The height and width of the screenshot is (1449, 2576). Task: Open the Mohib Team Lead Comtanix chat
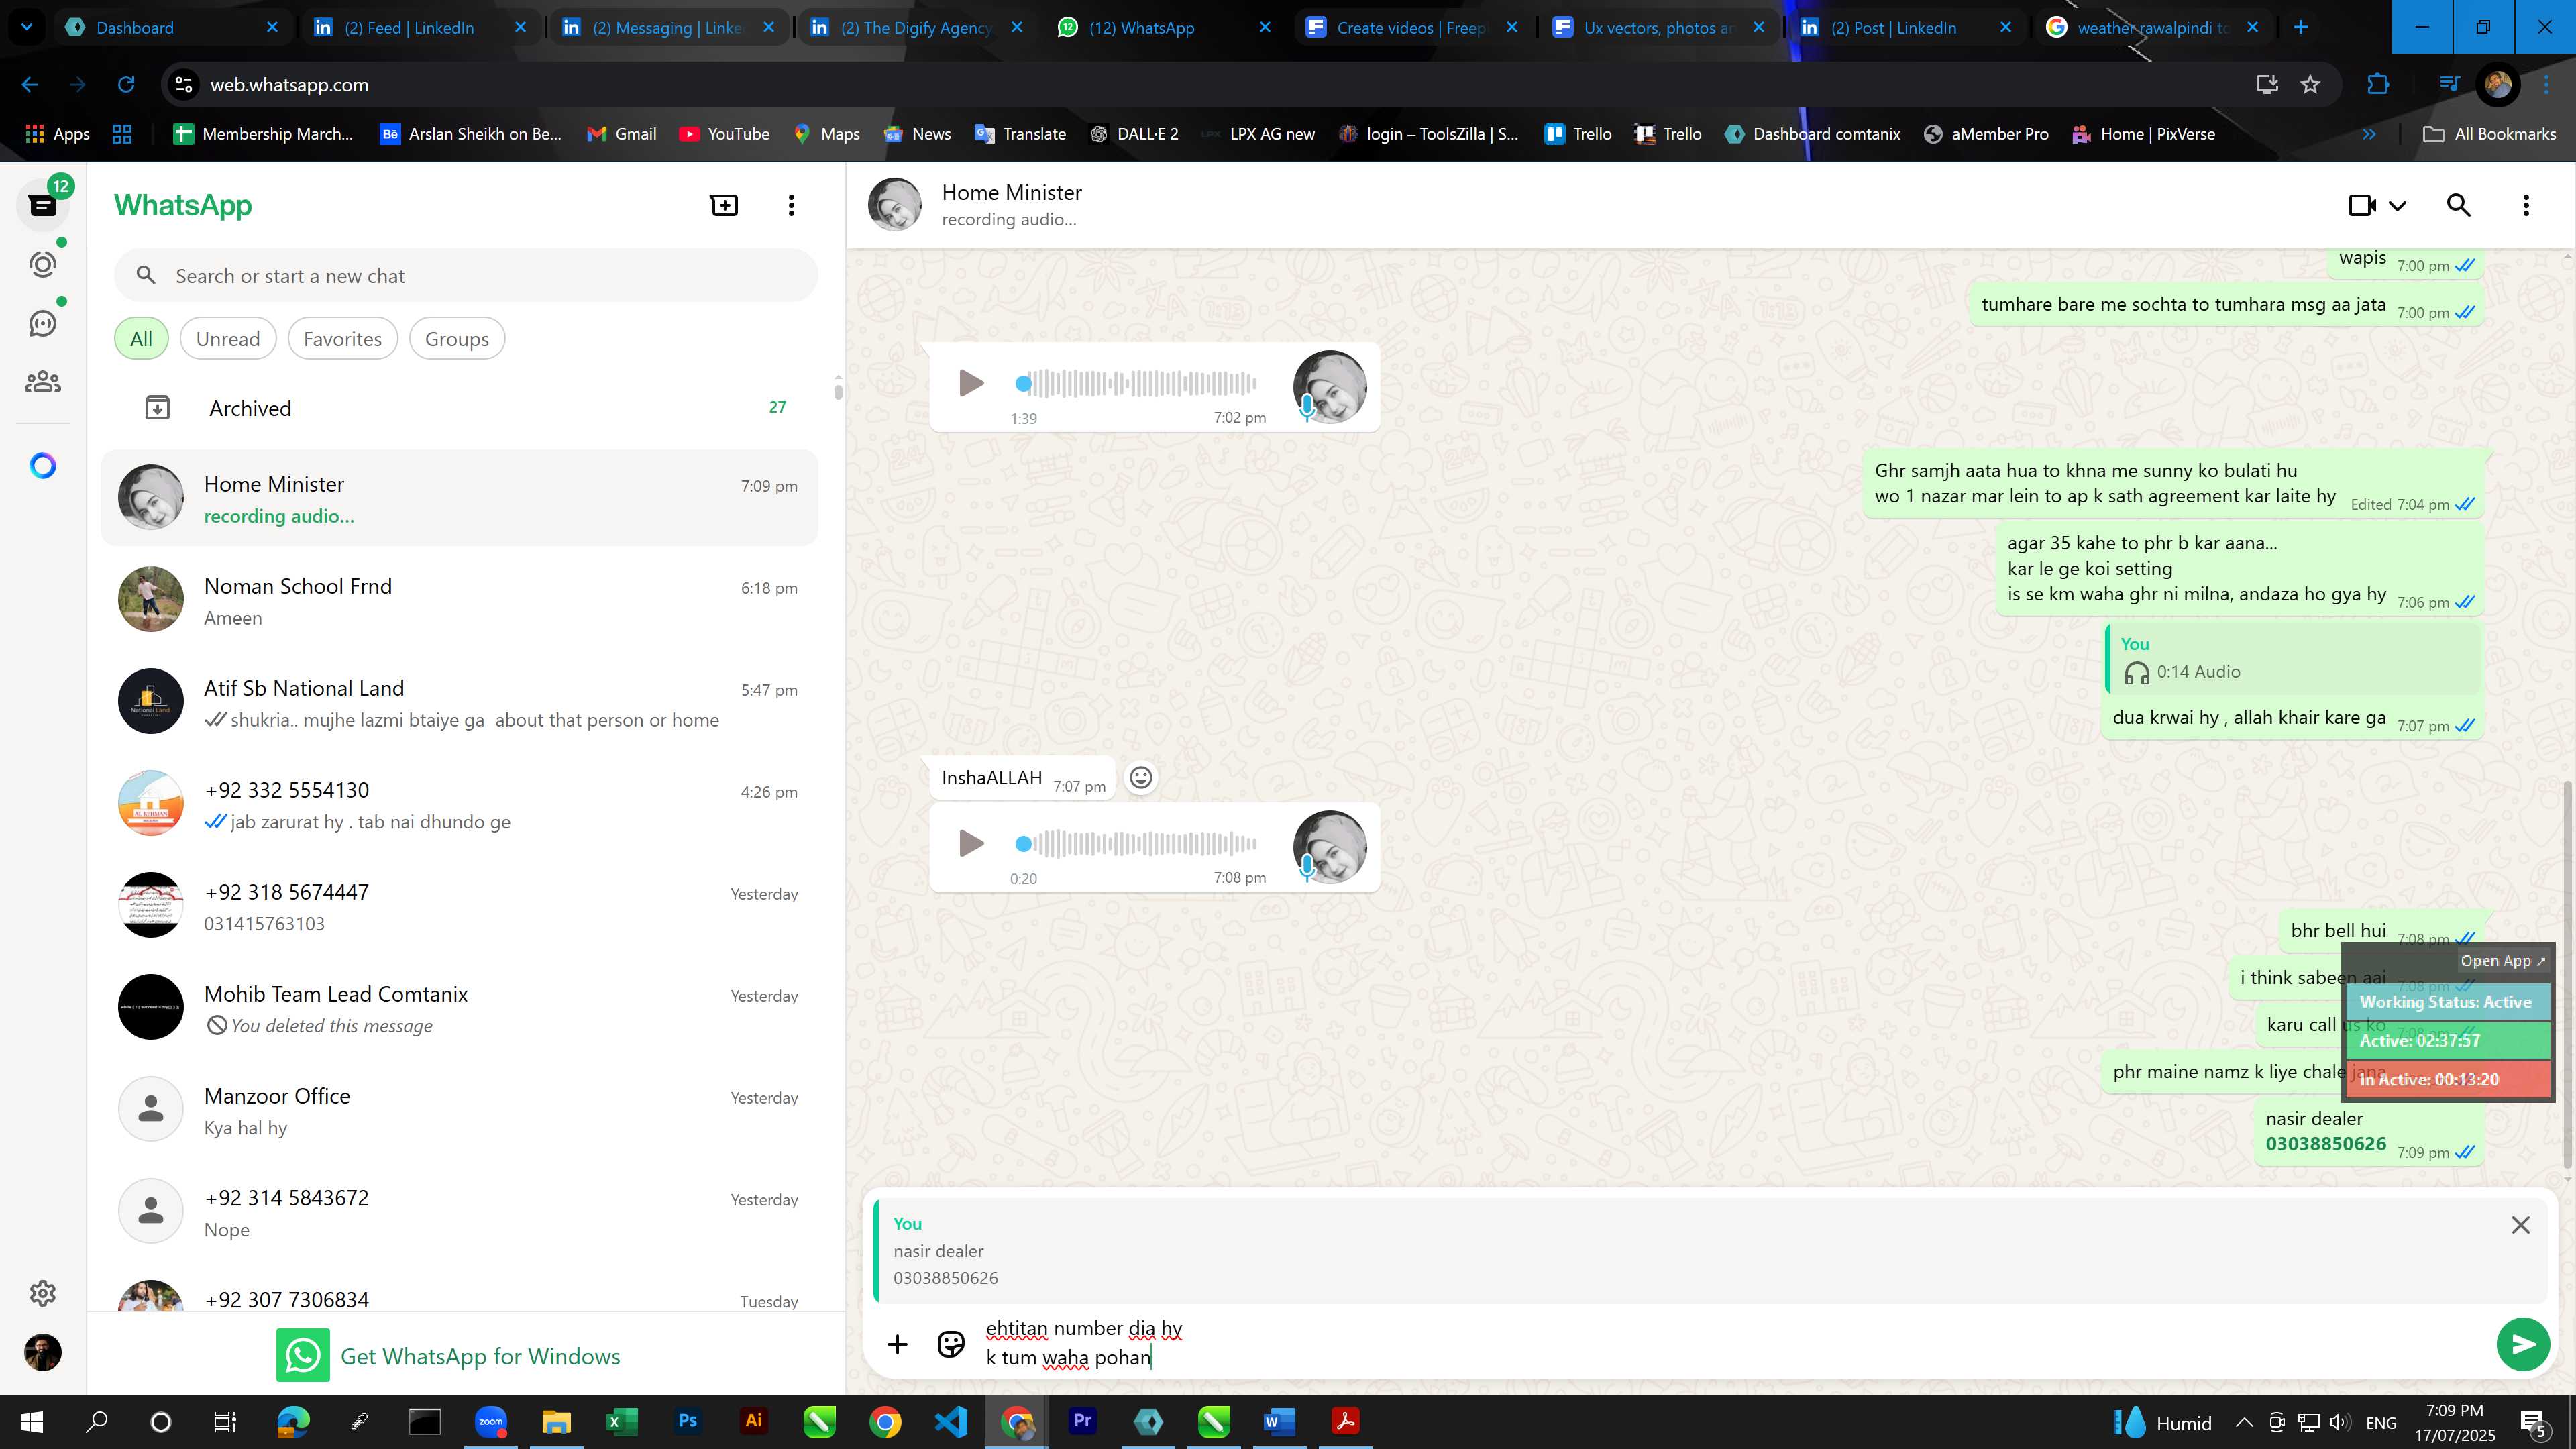pos(460,1008)
